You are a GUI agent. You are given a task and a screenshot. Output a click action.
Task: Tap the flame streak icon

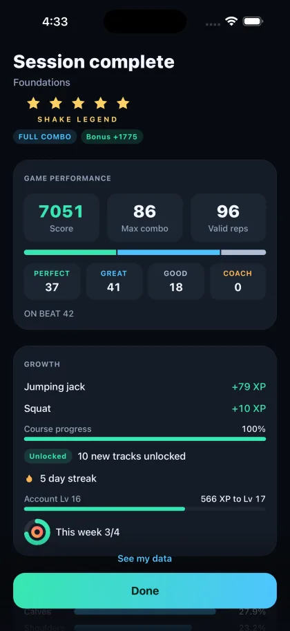(x=30, y=478)
